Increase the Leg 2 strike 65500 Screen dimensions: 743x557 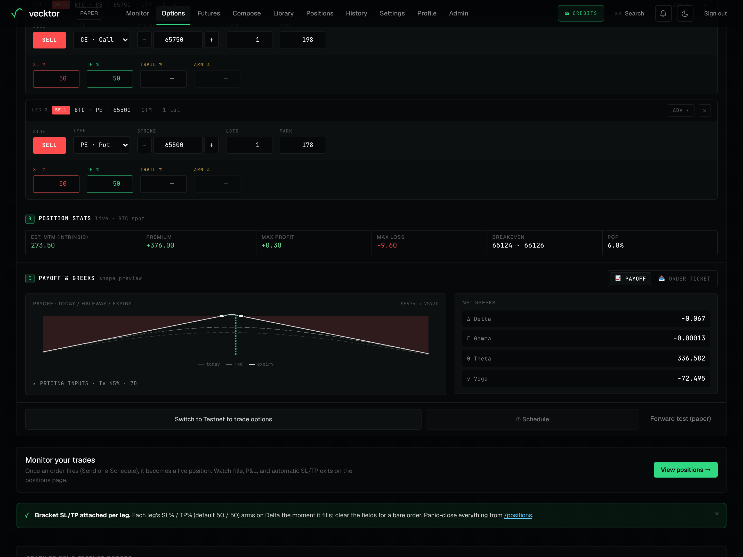pos(212,145)
